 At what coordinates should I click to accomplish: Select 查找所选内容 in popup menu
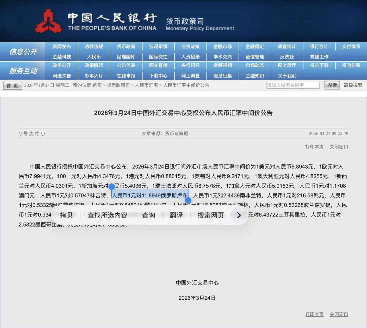(x=108, y=215)
